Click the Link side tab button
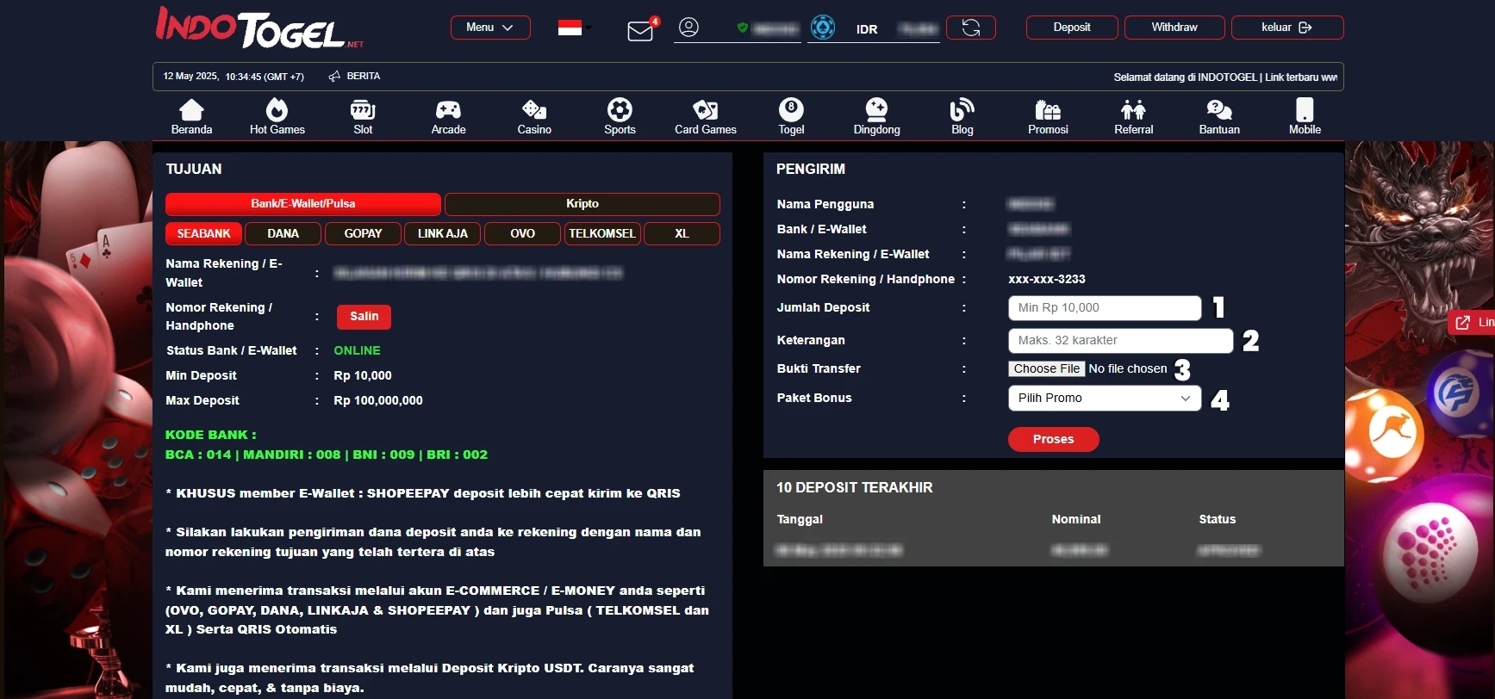This screenshot has height=699, width=1495. [1472, 322]
